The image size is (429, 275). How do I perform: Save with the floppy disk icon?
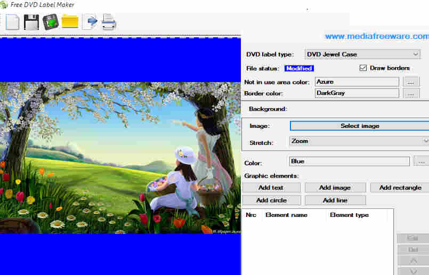tap(31, 22)
